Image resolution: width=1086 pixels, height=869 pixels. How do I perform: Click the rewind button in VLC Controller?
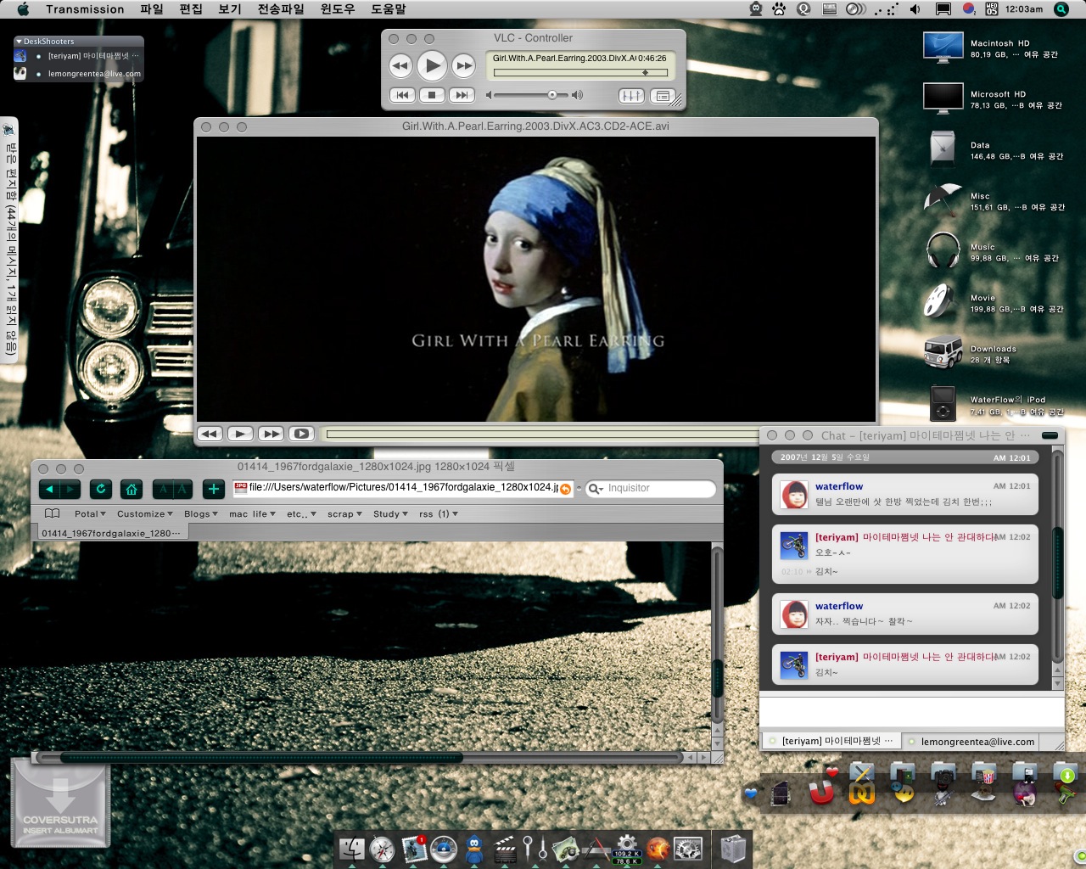pos(400,65)
